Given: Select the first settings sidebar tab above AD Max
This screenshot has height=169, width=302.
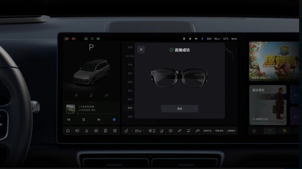Looking at the screenshot, I should [x=130, y=47].
